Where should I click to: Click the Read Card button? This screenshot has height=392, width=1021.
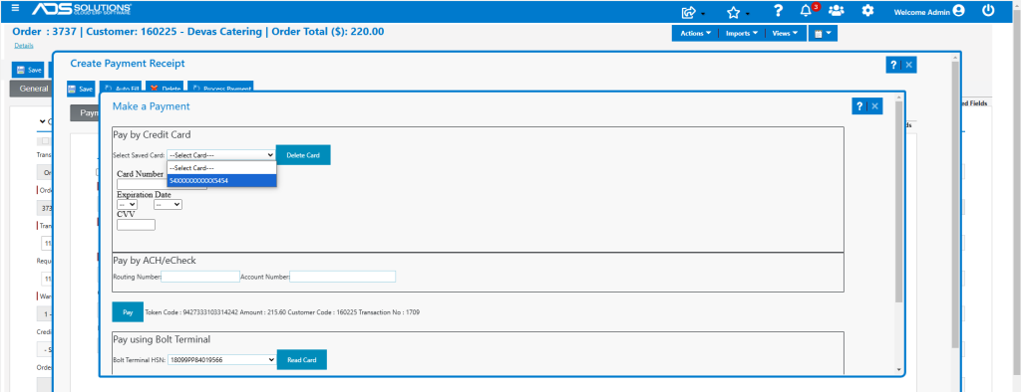(x=301, y=359)
